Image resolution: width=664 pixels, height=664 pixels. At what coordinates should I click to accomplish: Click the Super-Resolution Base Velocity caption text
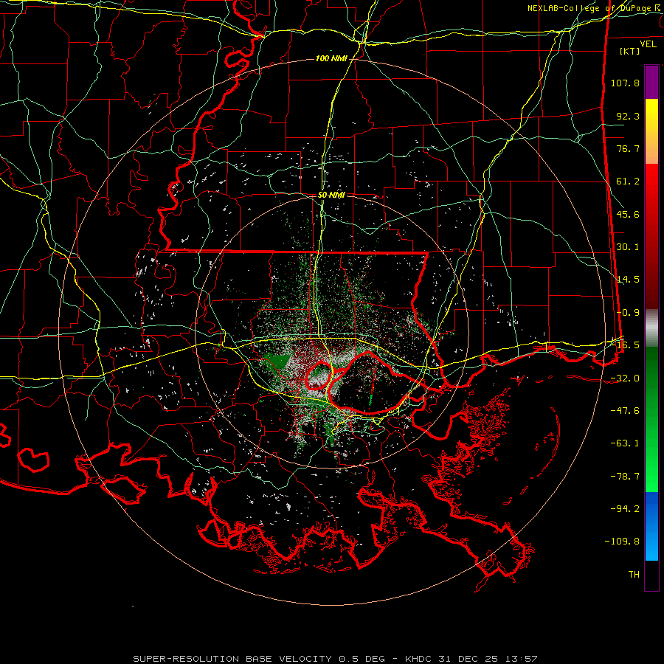(x=336, y=659)
